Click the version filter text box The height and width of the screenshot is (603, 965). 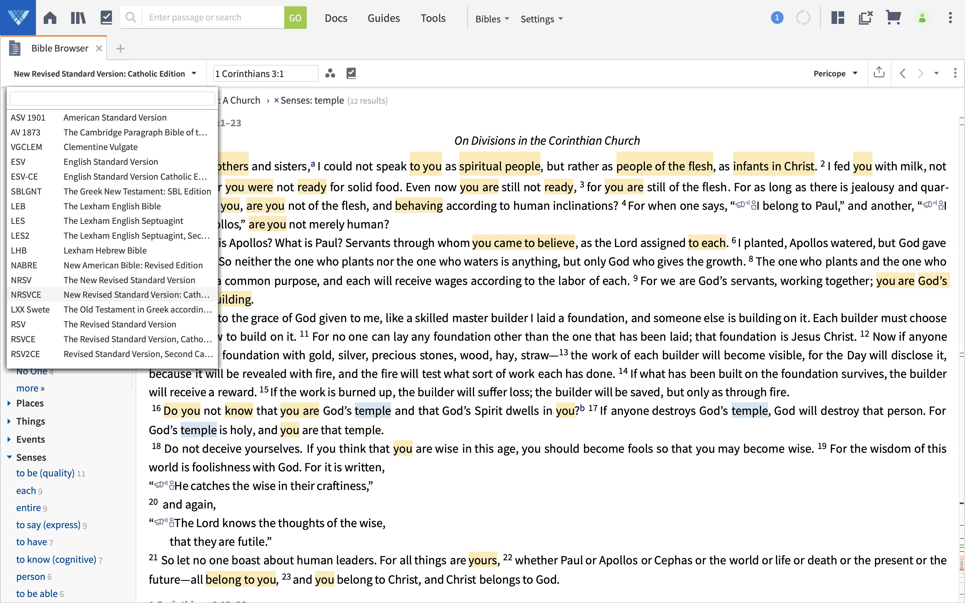click(x=112, y=98)
